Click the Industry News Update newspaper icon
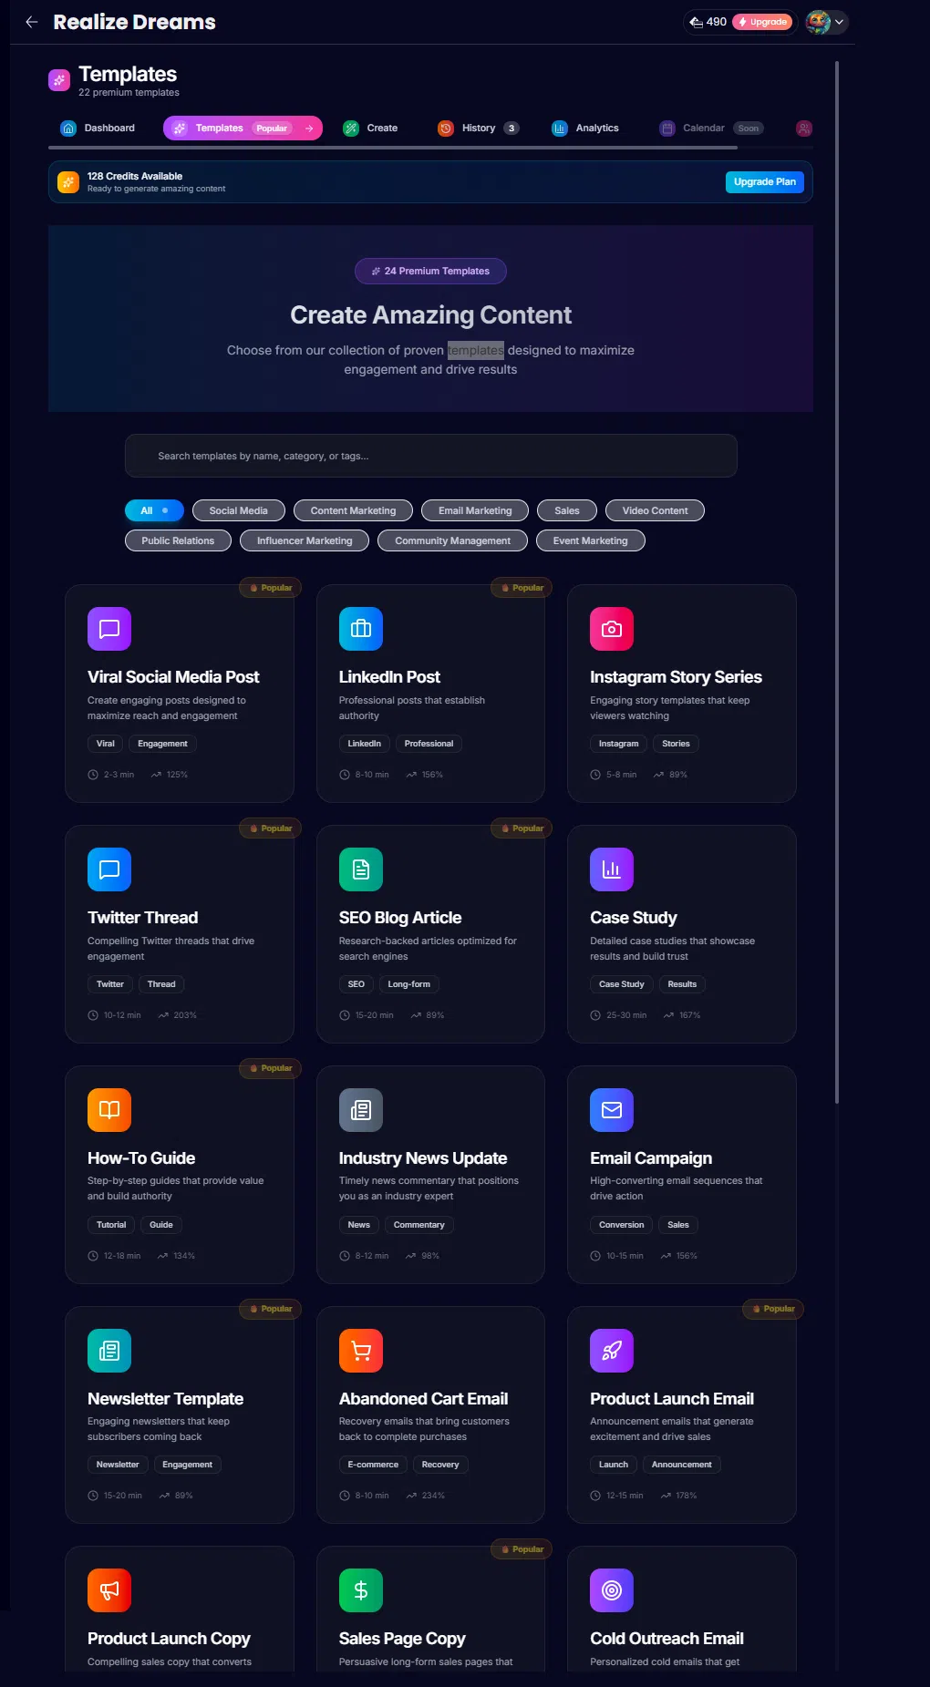 361,1110
